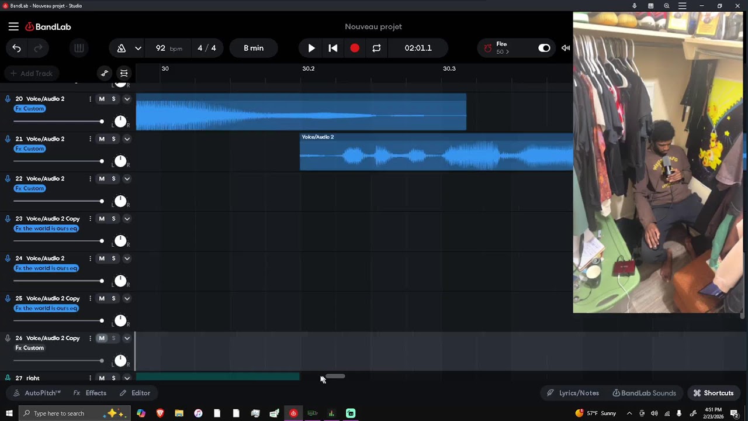Expand track 26 with its chevron
This screenshot has height=421, width=748.
127,338
